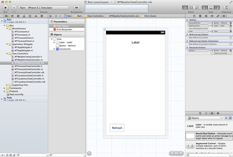Expand the Frameworks group

pyautogui.click(x=4, y=88)
